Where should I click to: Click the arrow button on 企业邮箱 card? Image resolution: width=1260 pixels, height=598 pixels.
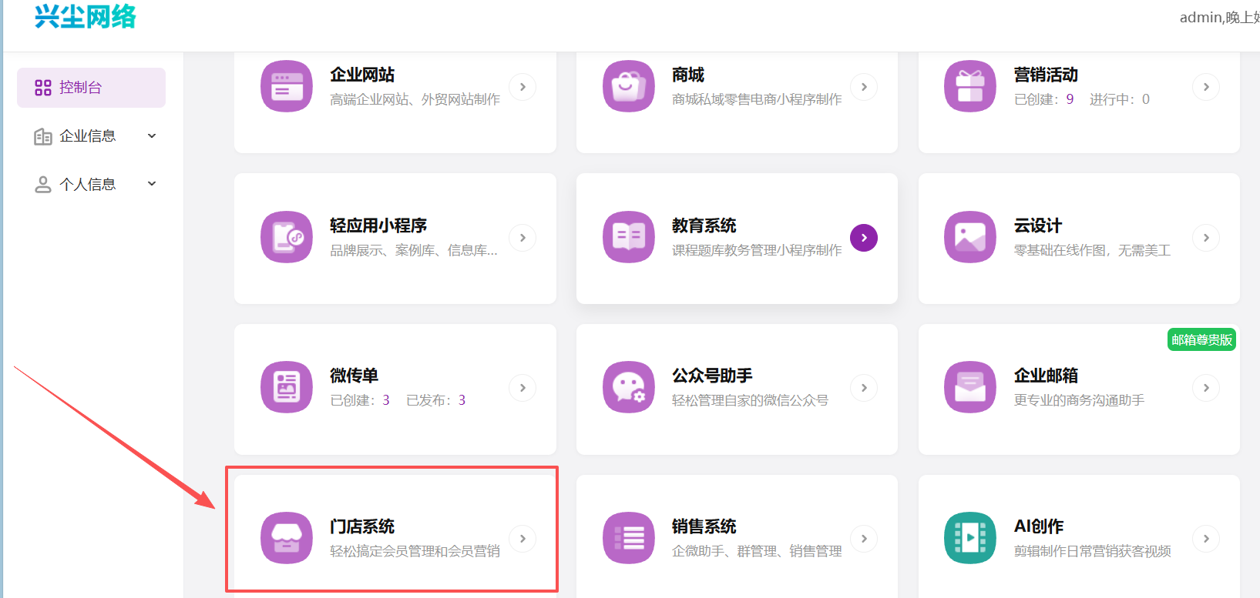click(x=1206, y=388)
